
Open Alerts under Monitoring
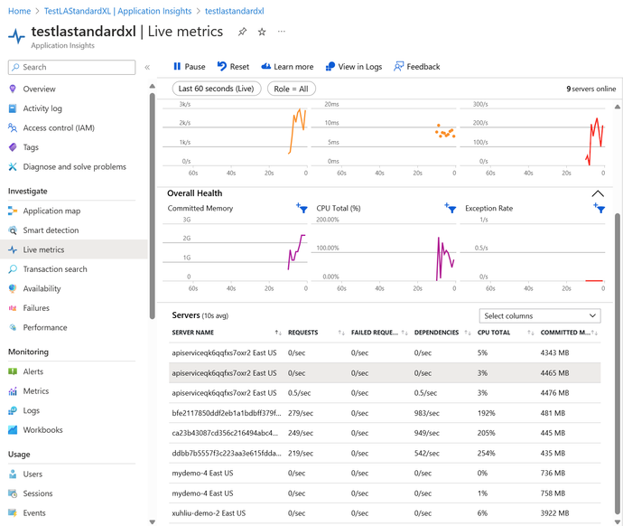click(73, 371)
